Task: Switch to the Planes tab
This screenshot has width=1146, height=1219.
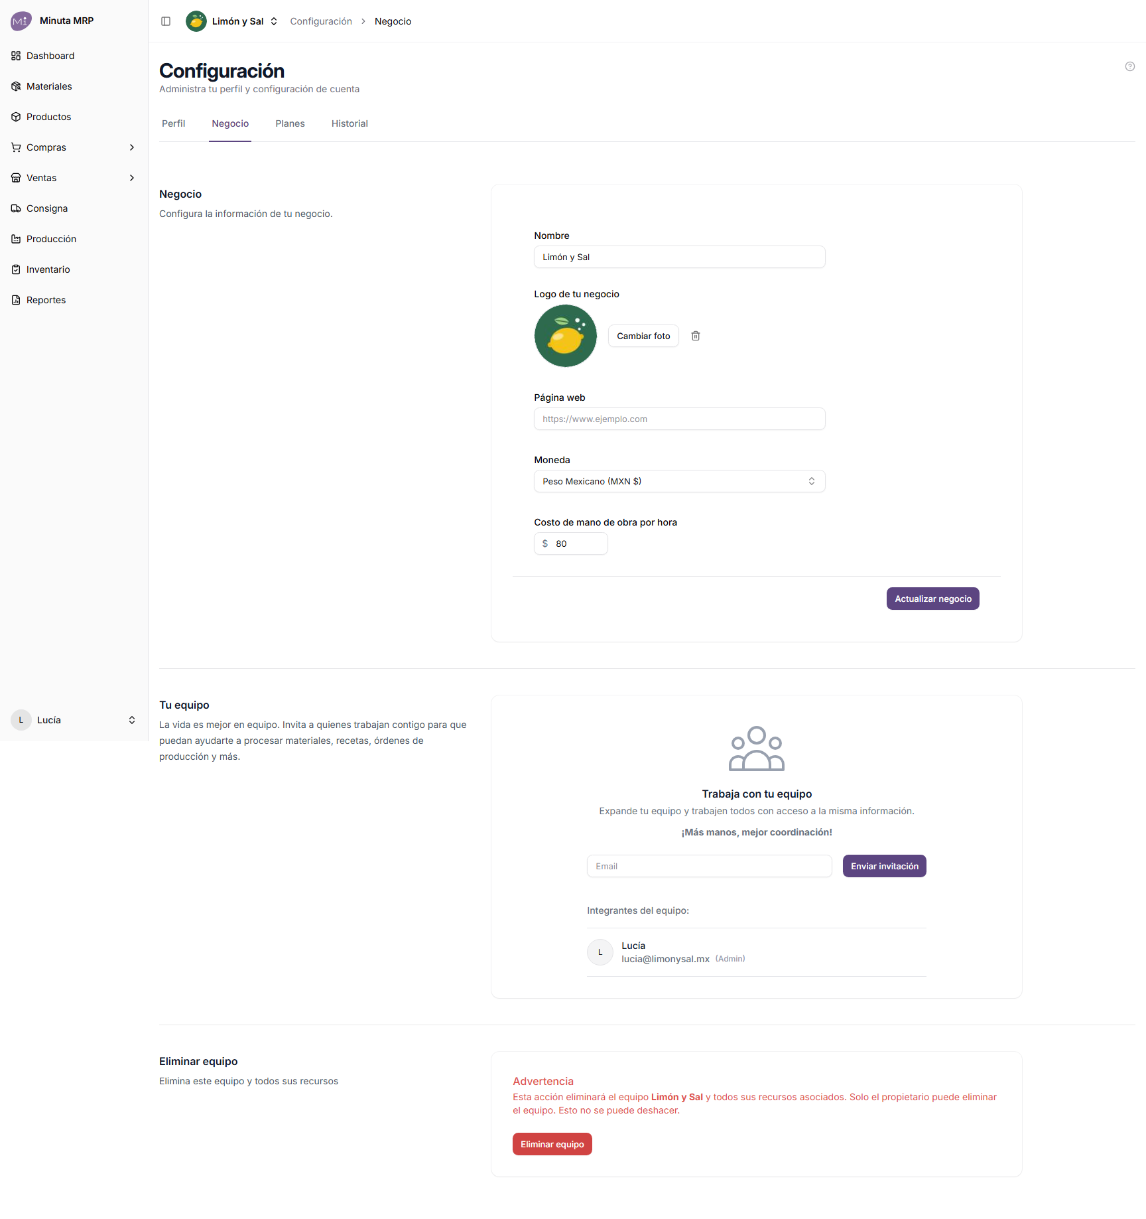Action: [290, 123]
